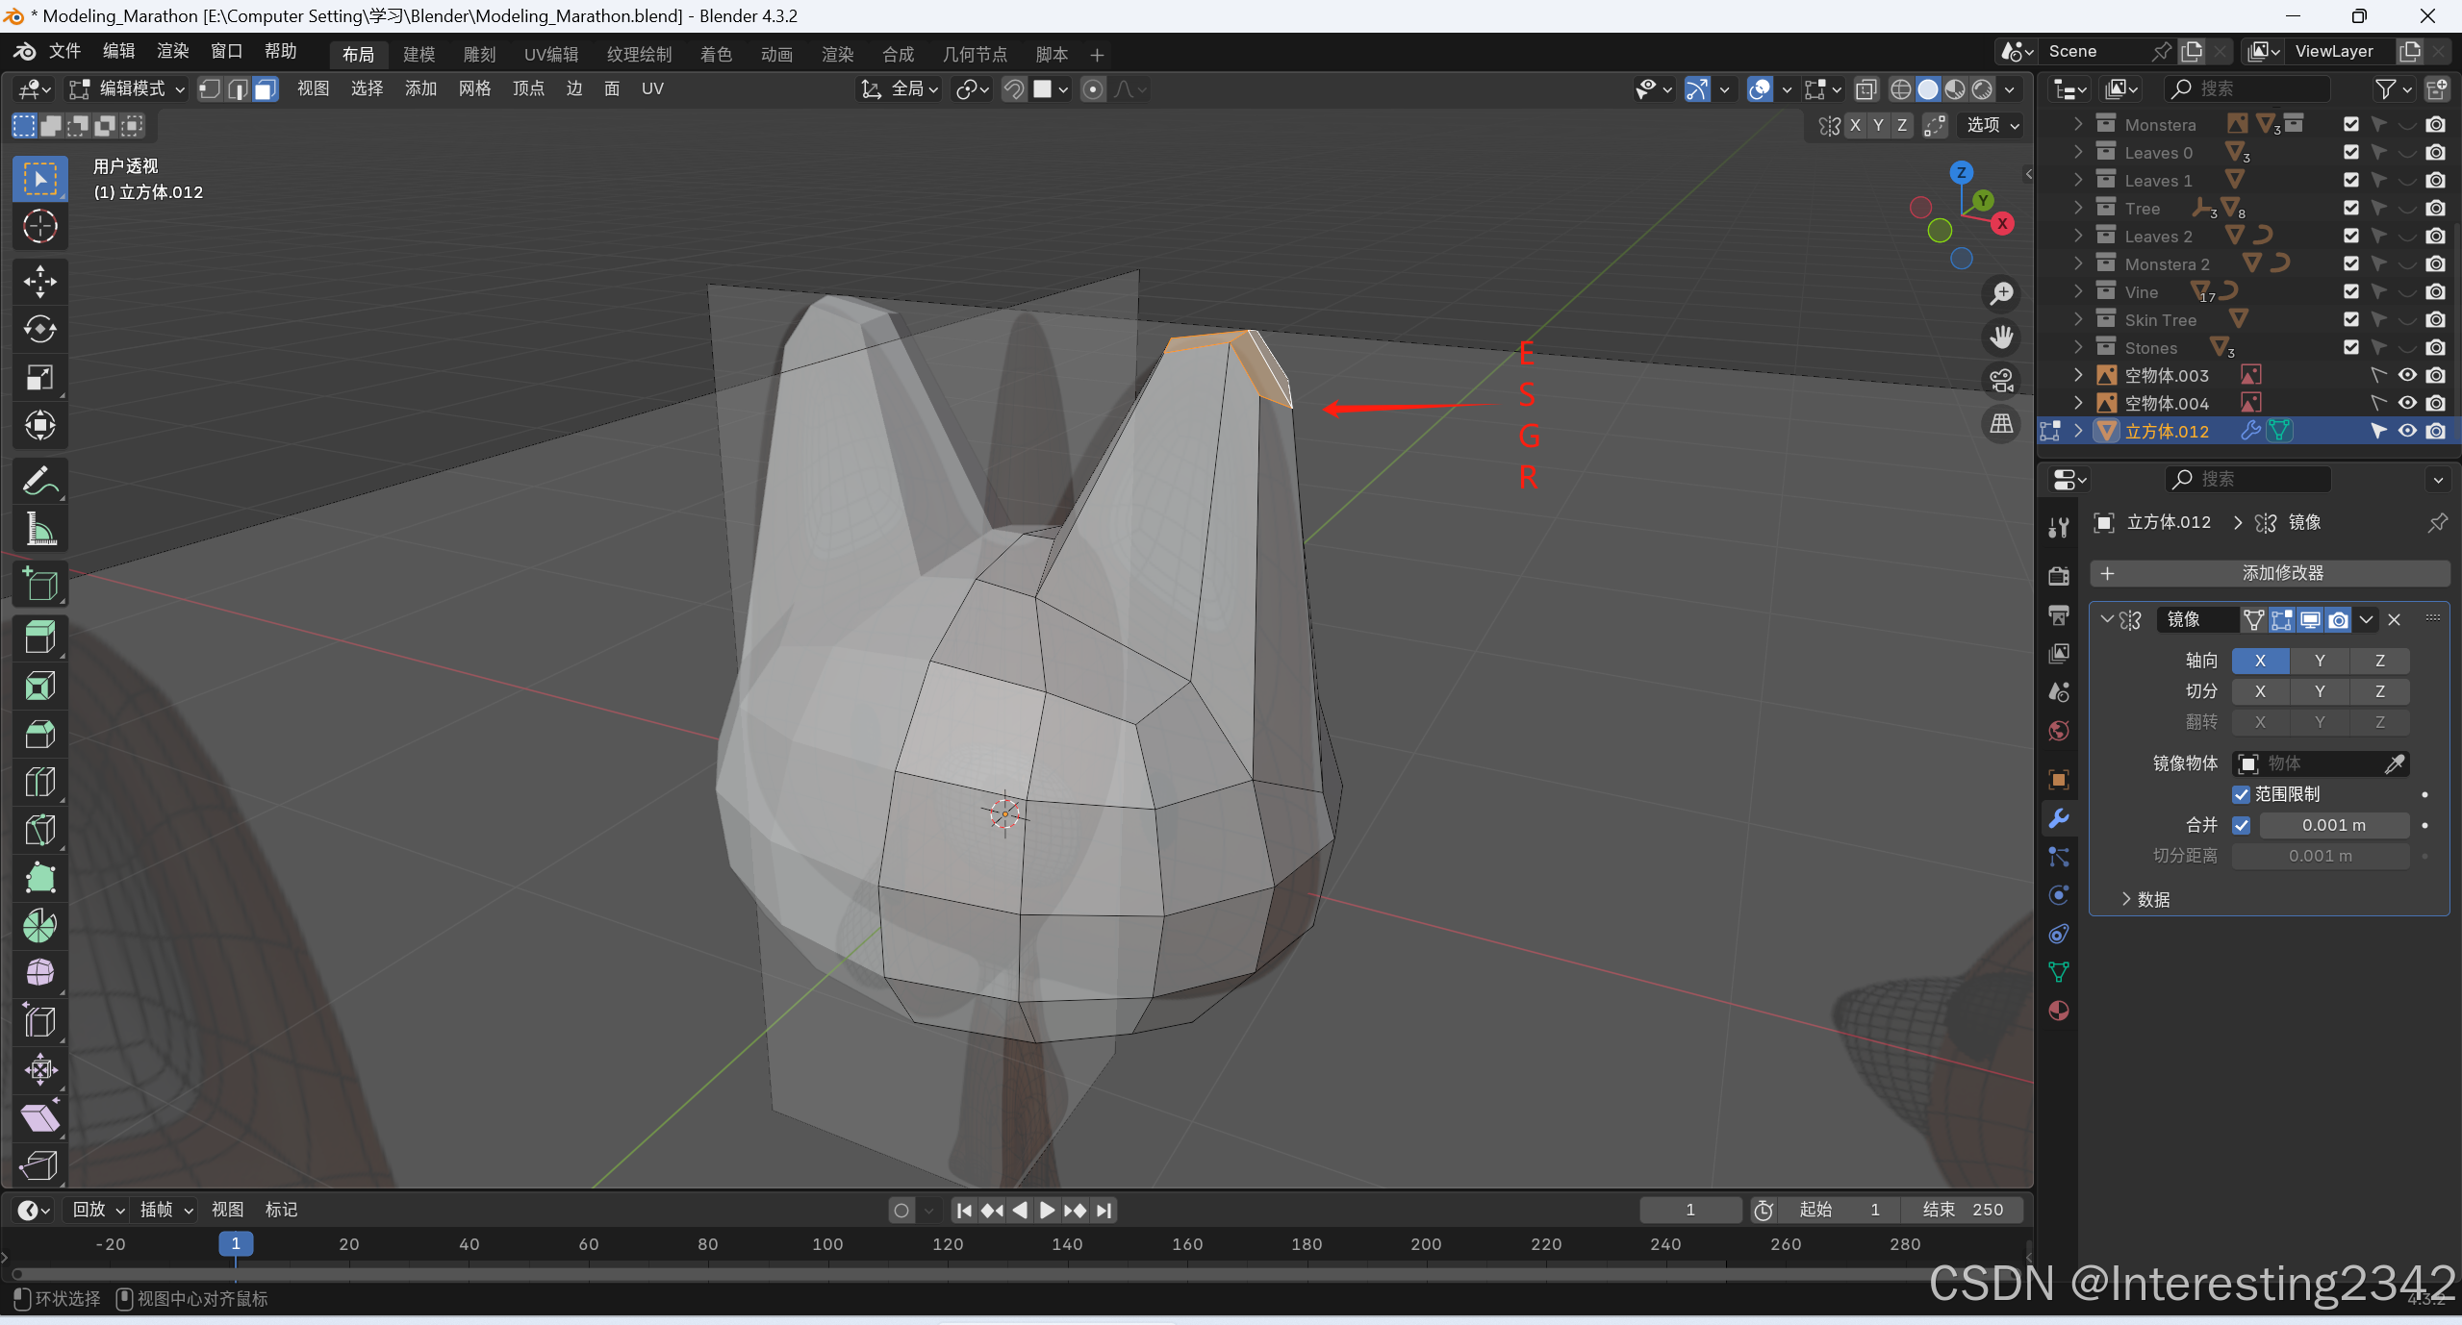Screen dimensions: 2462x1325
Task: Click the 合并 distance value field
Action: click(2333, 825)
